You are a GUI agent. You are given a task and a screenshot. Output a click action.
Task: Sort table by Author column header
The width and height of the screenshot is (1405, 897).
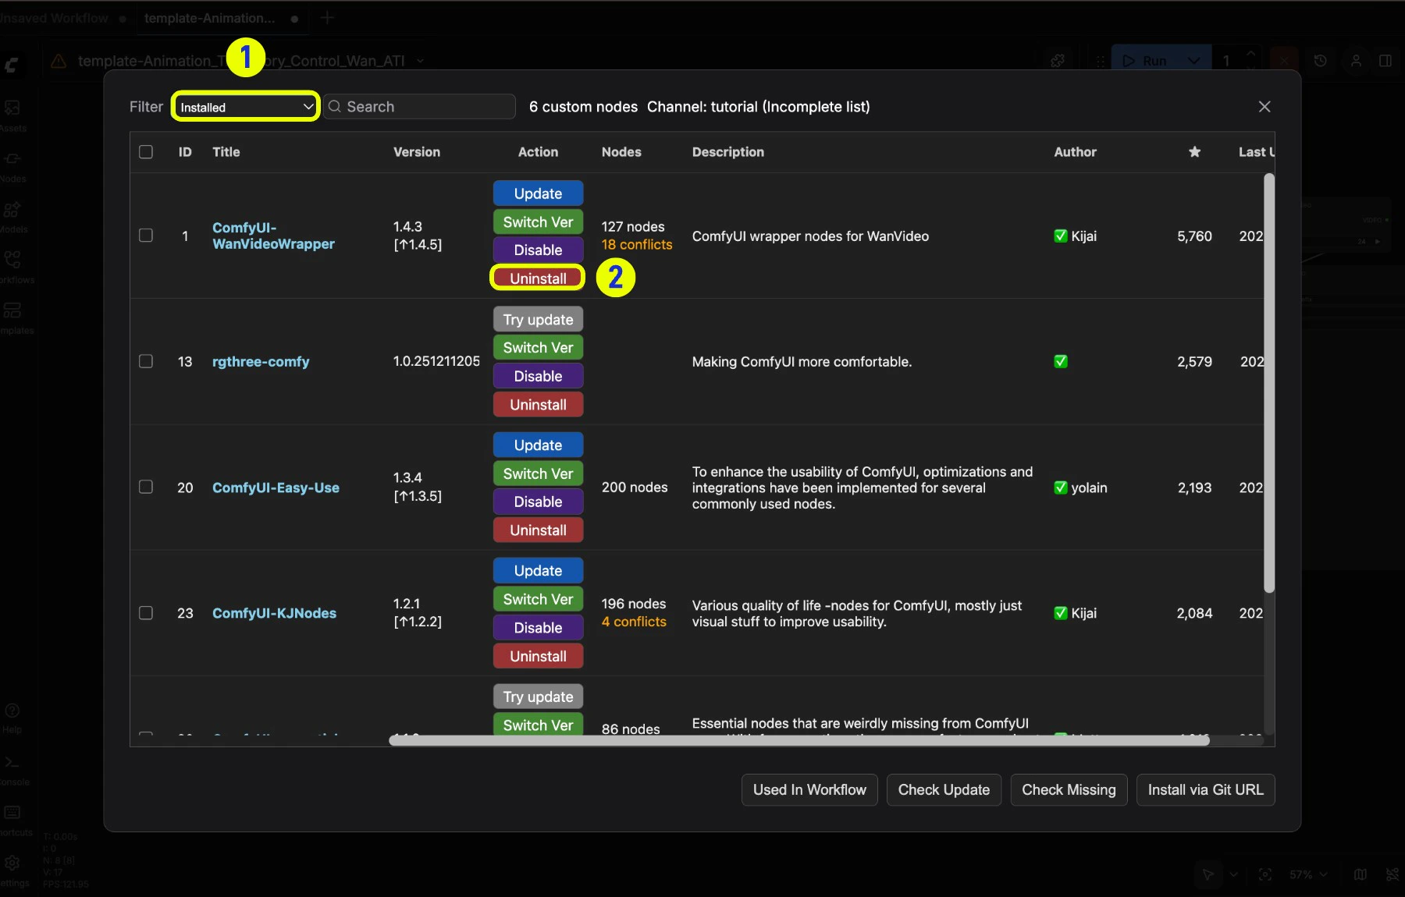[1075, 152]
